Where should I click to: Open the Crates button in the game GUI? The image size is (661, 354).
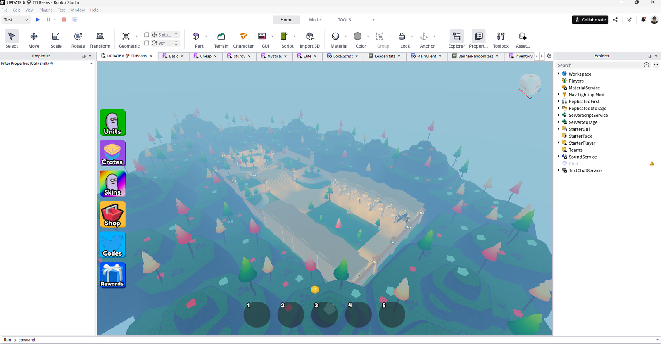click(113, 153)
